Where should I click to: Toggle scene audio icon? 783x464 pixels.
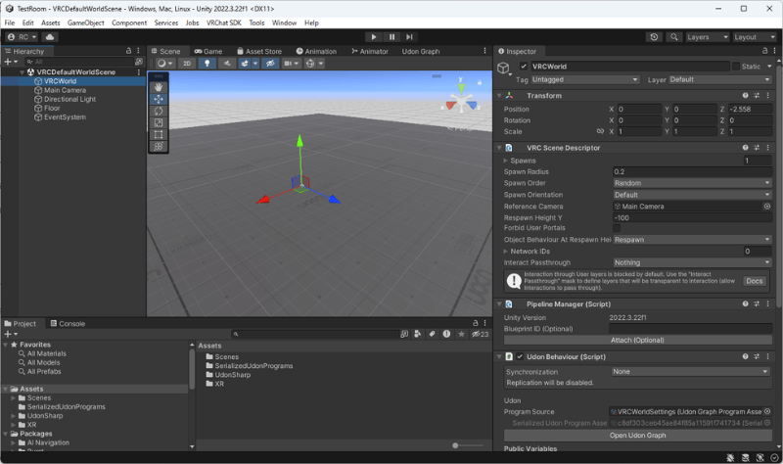tap(227, 64)
